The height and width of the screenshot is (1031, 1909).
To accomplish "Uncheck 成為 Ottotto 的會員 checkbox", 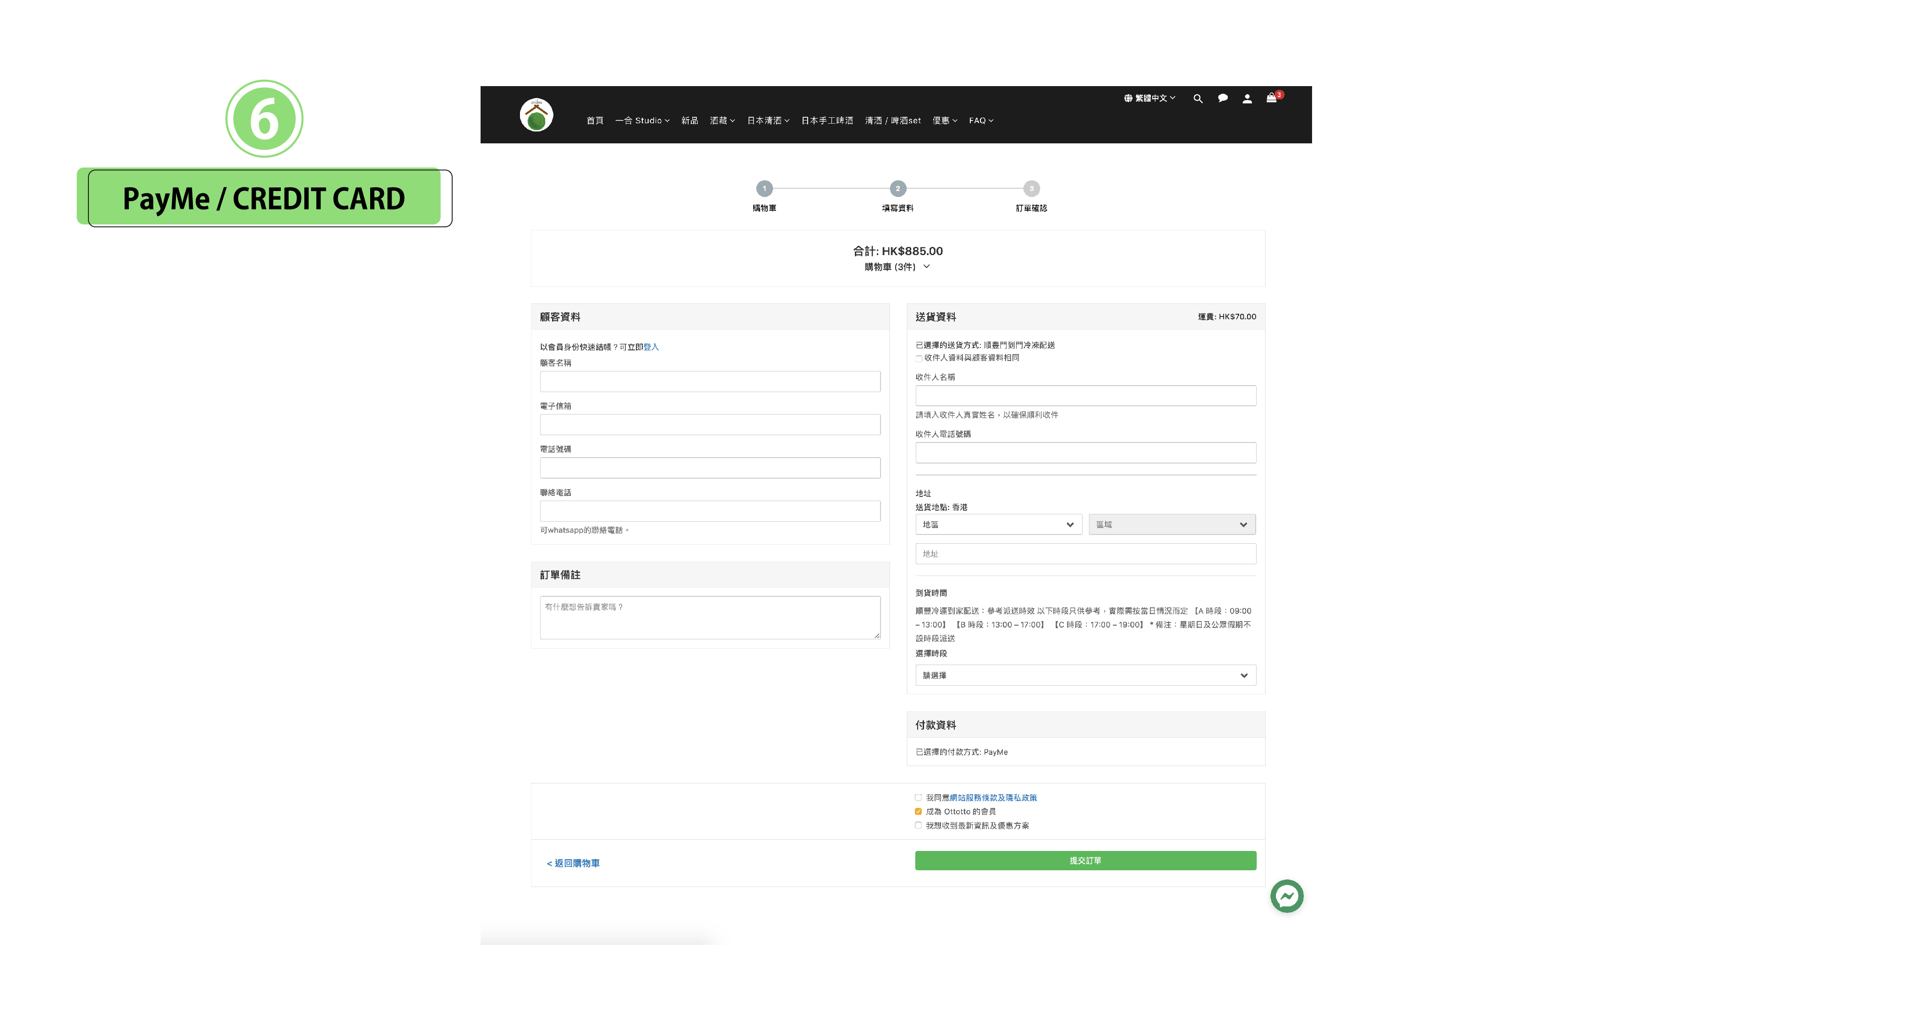I will [918, 812].
